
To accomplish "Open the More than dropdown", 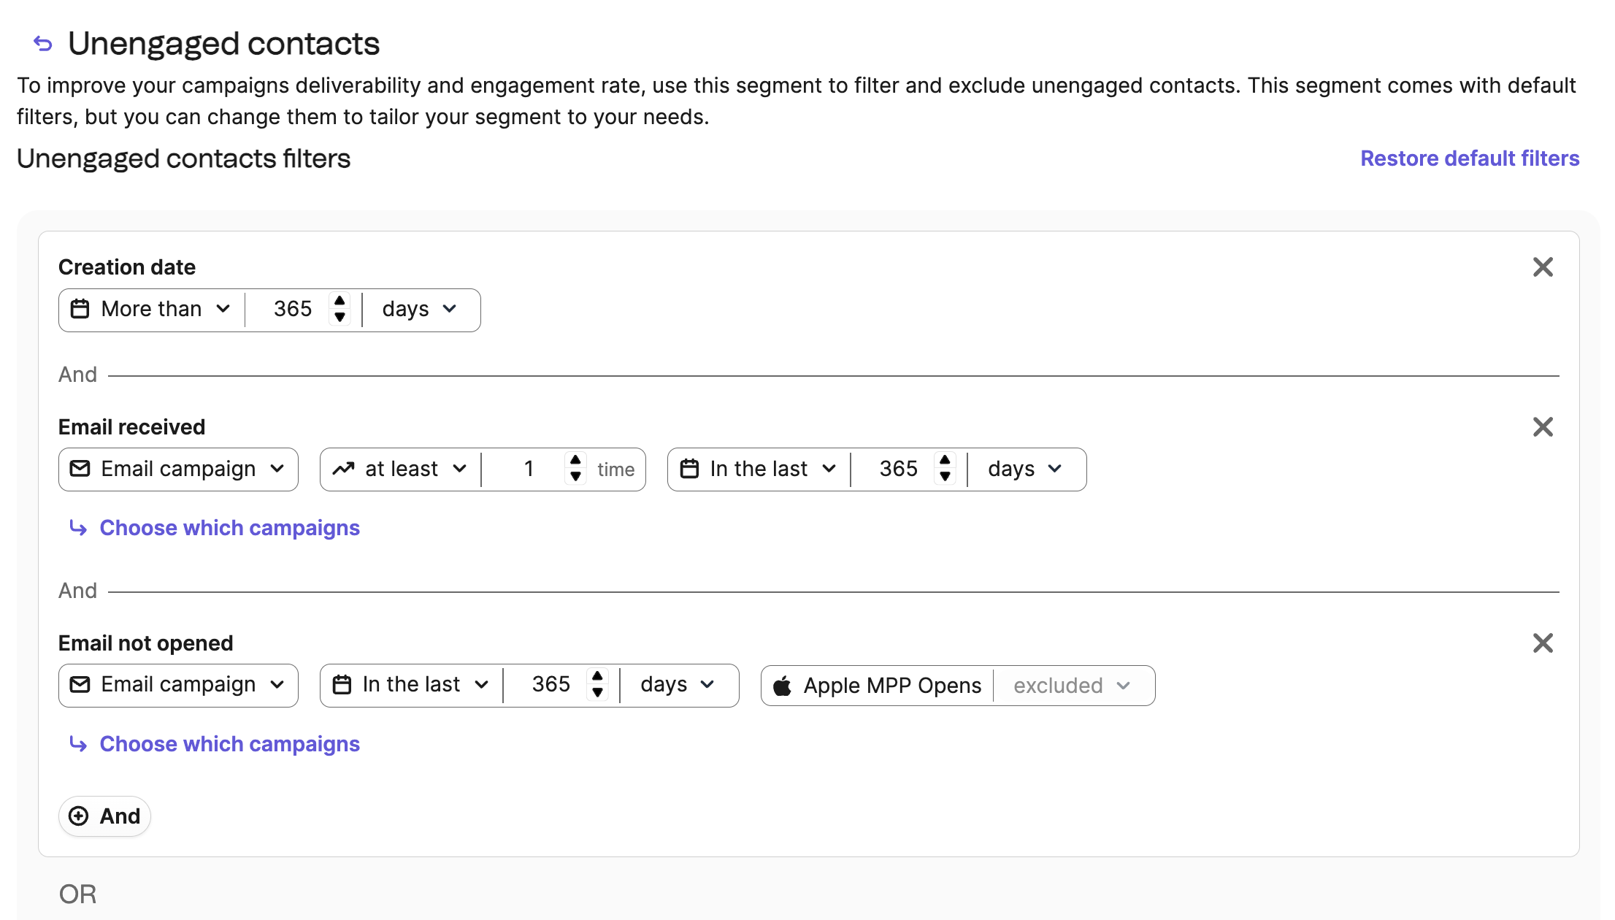I will point(152,310).
